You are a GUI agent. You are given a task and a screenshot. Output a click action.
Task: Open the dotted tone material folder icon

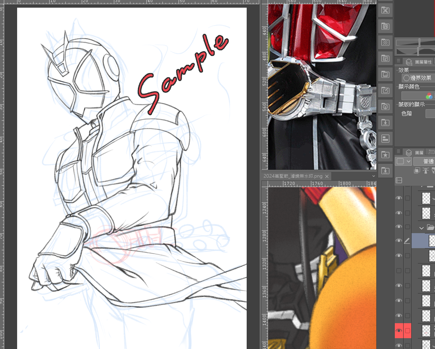[x=385, y=42]
